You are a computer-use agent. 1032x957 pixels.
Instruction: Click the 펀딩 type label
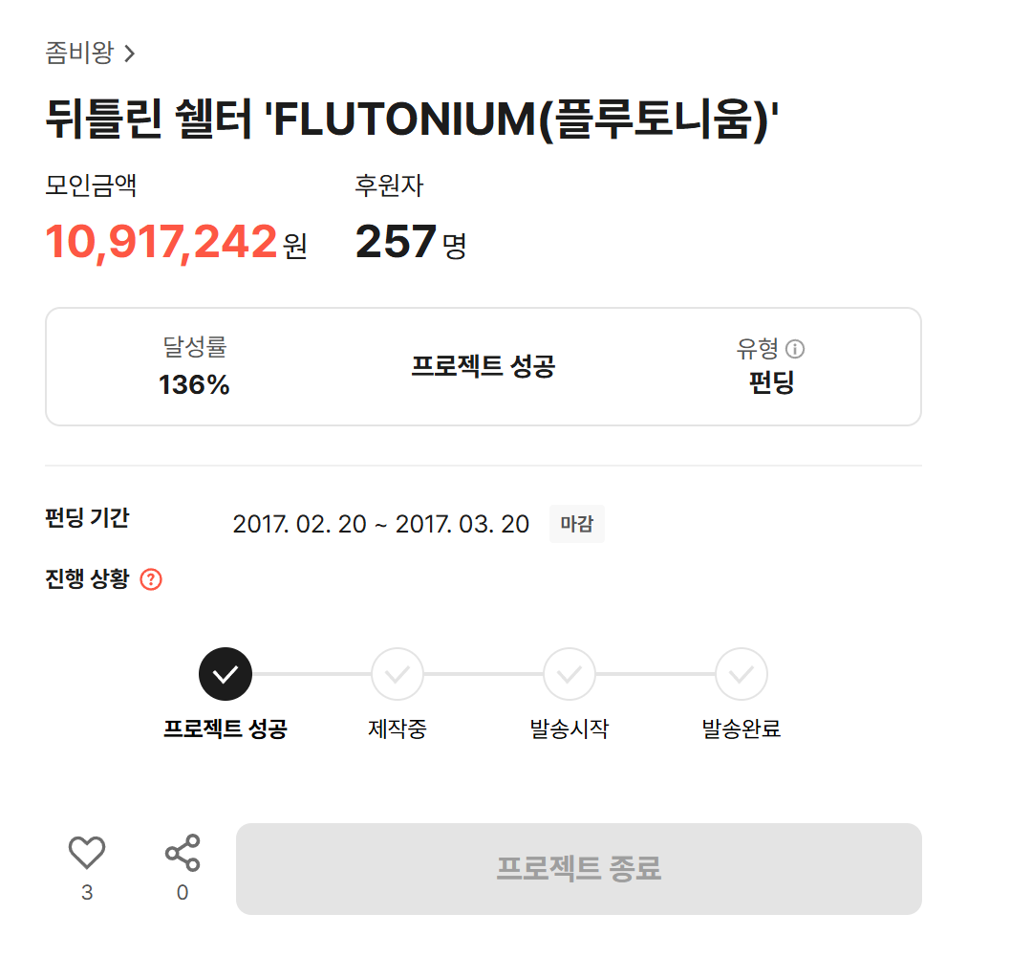(x=771, y=382)
